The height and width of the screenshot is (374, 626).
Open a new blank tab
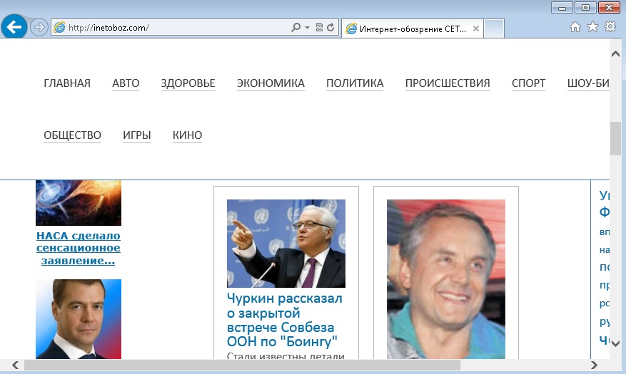(x=494, y=28)
